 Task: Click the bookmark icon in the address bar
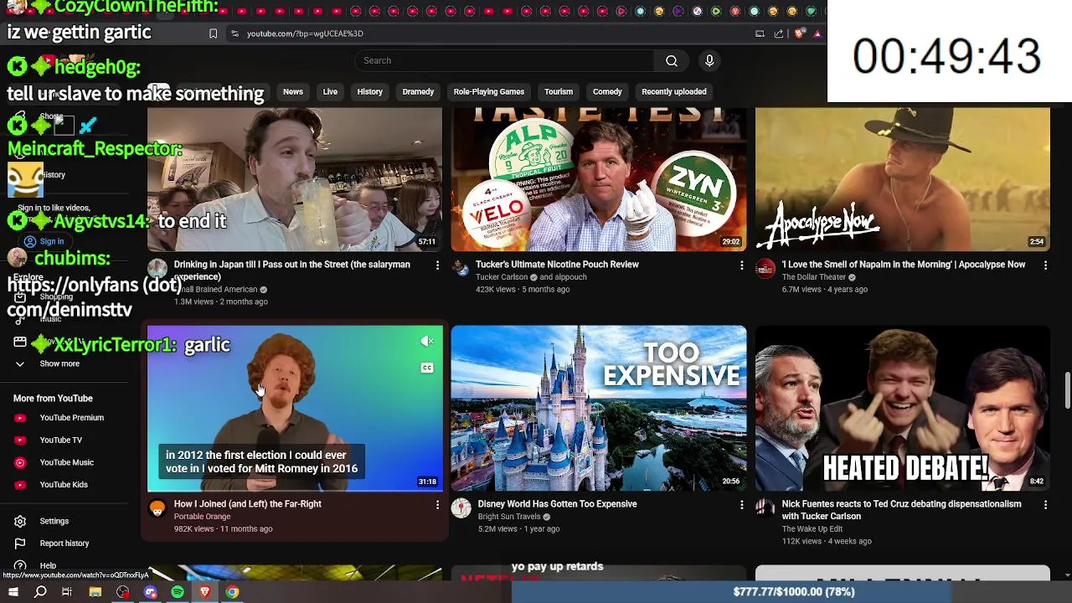coord(213,33)
